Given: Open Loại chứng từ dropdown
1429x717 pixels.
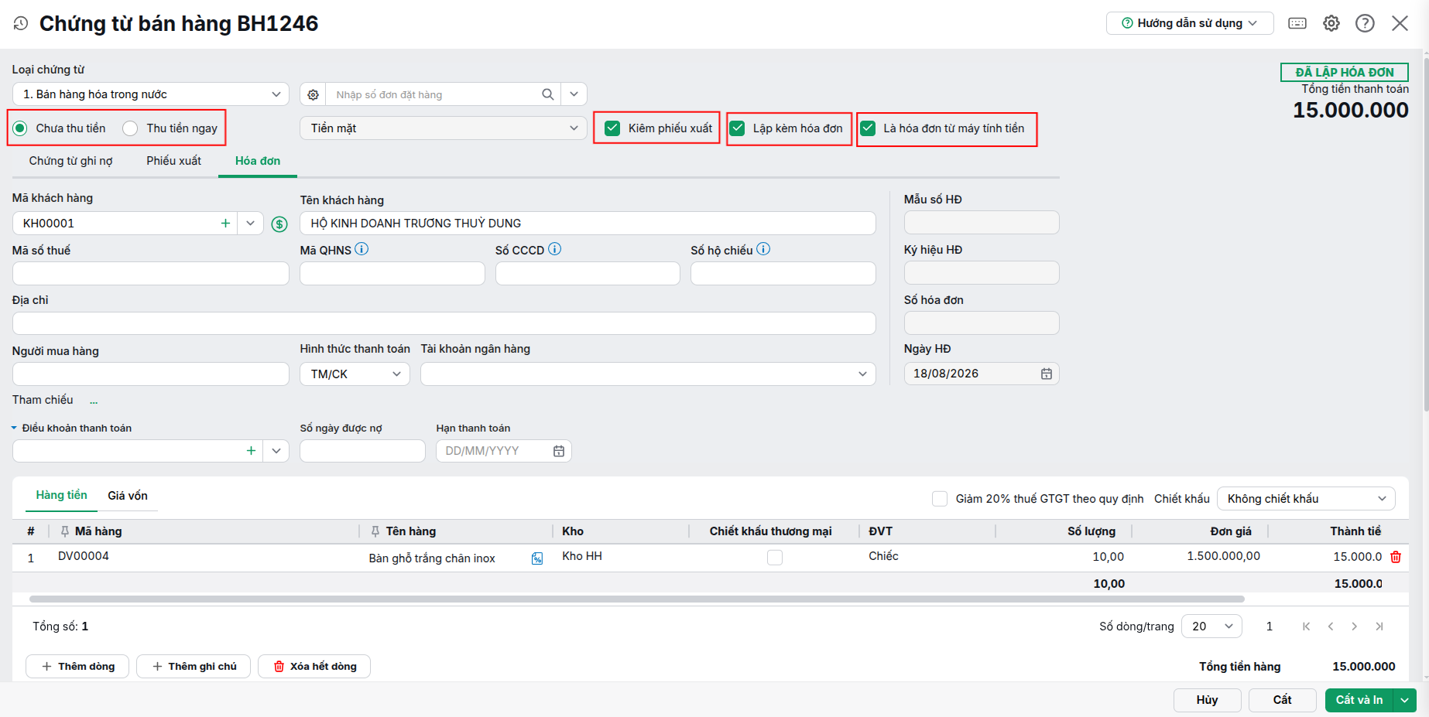Looking at the screenshot, I should (151, 94).
